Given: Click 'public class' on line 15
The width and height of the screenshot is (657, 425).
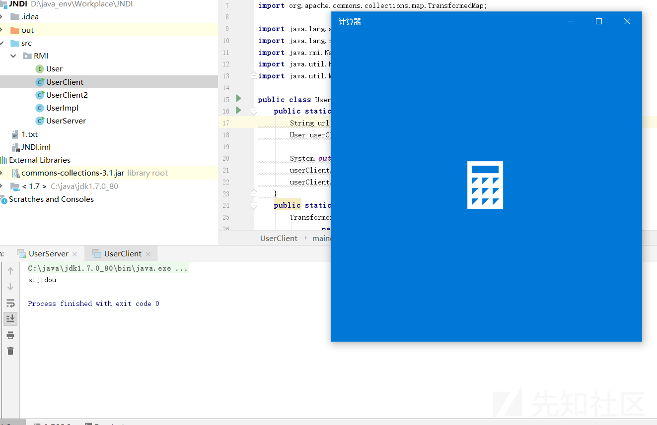Looking at the screenshot, I should click(285, 100).
